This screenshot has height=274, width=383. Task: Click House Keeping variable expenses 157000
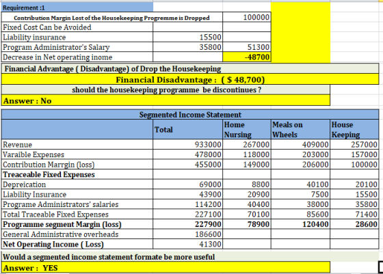354,154
